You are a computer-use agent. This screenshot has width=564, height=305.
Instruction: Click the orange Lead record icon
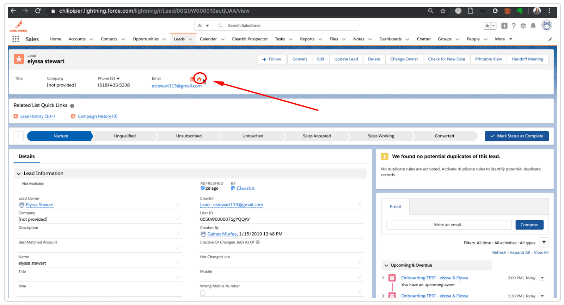click(19, 59)
